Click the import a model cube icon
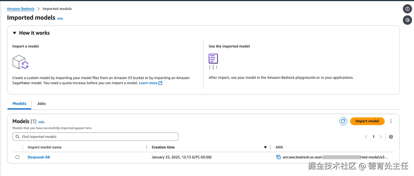 20,62
